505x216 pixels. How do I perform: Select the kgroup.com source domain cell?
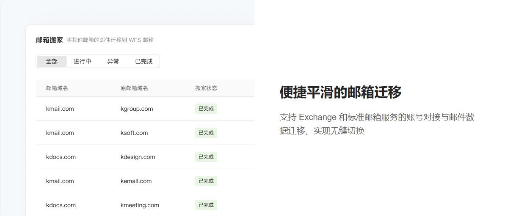137,109
